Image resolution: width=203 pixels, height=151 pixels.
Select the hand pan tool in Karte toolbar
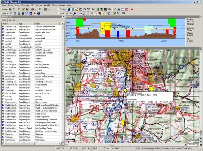67,13
